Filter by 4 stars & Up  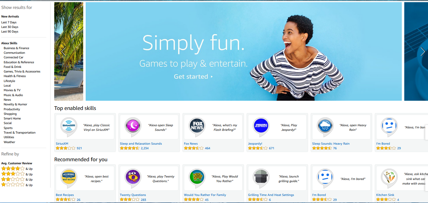point(17,169)
